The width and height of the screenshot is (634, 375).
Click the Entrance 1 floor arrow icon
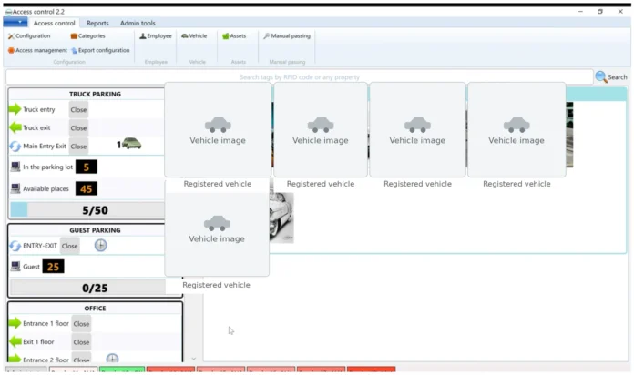[x=15, y=323]
